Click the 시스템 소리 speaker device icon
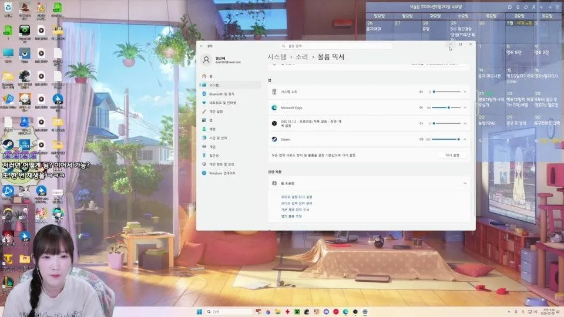The height and width of the screenshot is (317, 564). pyautogui.click(x=274, y=92)
